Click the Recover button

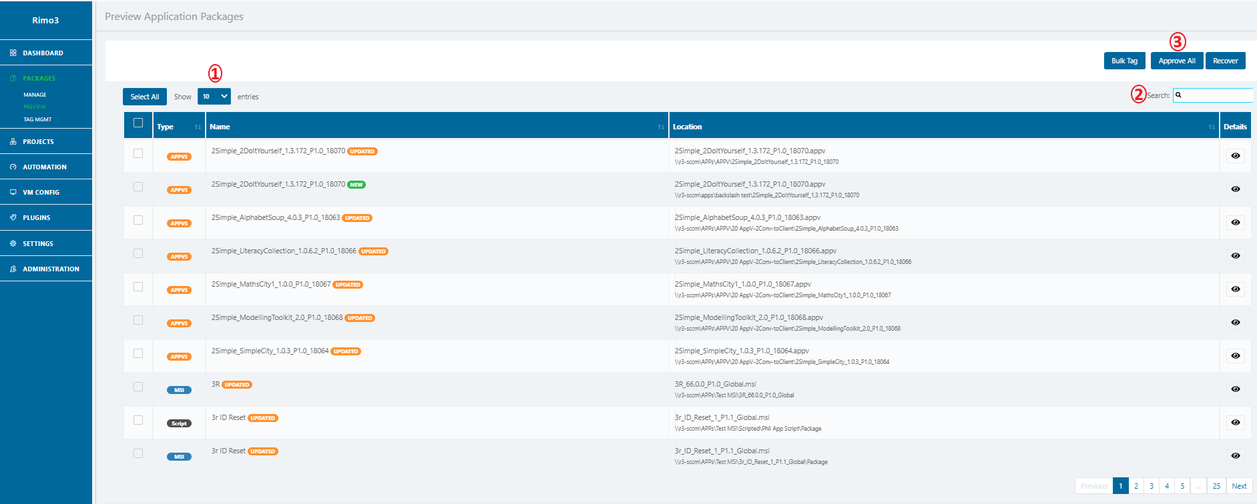[x=1226, y=61]
